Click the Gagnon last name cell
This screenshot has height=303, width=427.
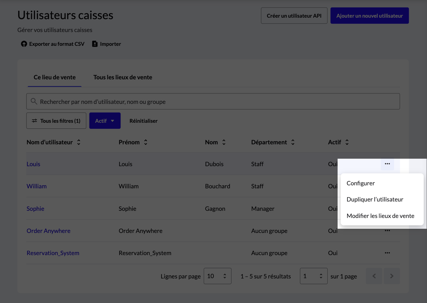[x=215, y=209]
